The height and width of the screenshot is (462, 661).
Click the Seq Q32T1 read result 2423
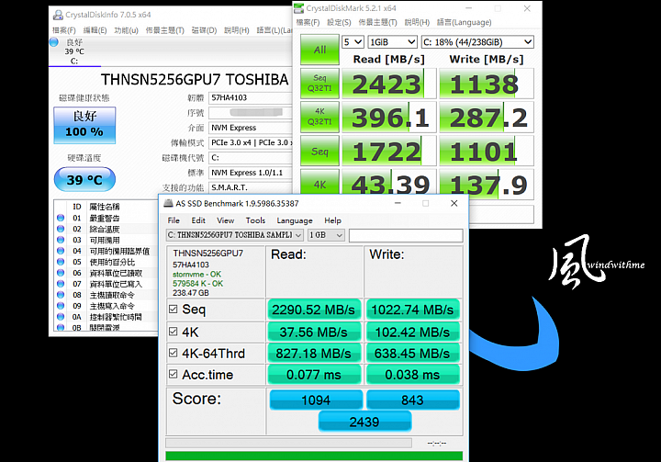388,84
